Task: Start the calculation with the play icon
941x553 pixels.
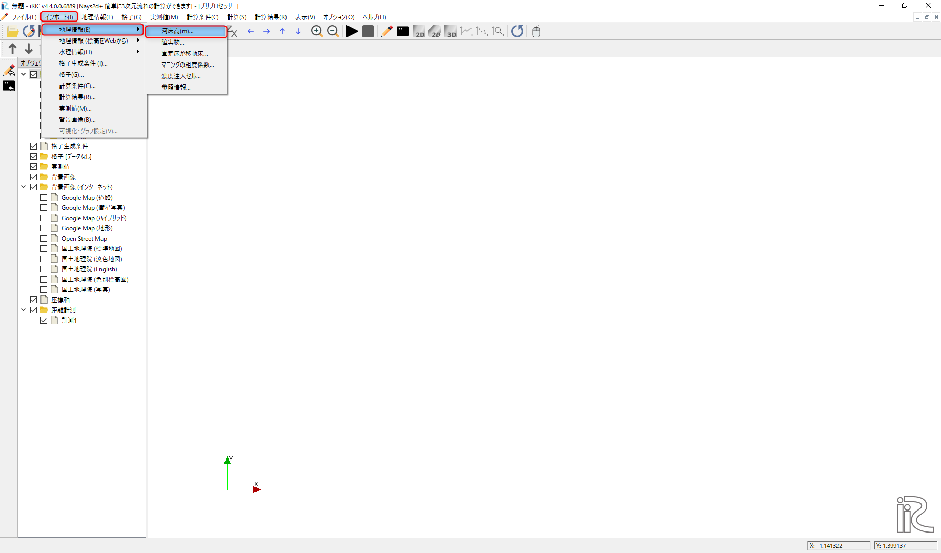Action: point(352,32)
